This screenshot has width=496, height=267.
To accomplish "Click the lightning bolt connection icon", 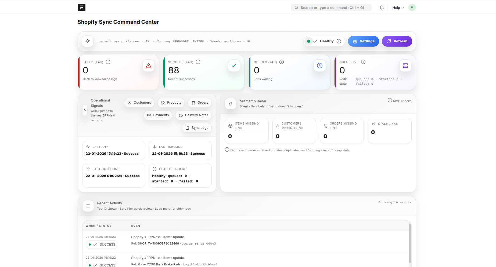I will point(88,41).
